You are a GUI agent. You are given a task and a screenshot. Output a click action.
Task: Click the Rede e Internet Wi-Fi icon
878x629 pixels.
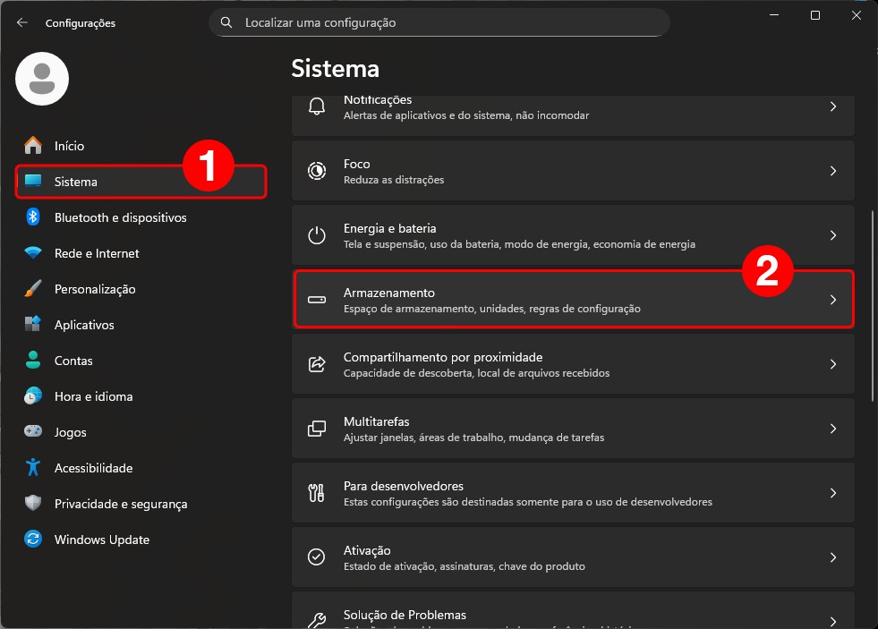click(x=33, y=253)
